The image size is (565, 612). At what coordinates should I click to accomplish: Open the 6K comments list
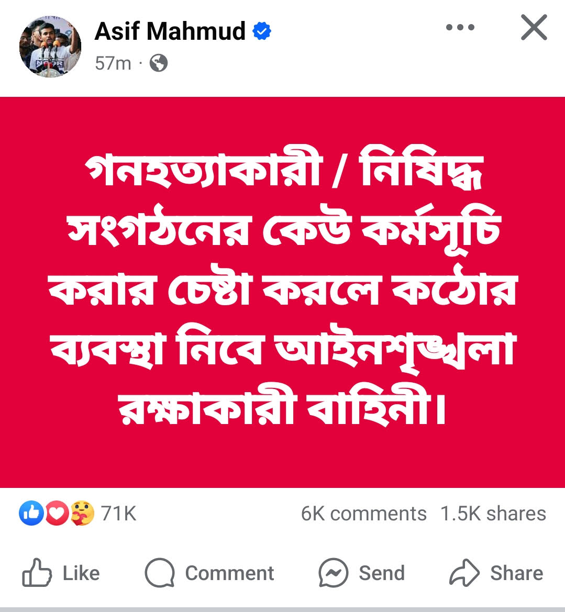click(363, 514)
